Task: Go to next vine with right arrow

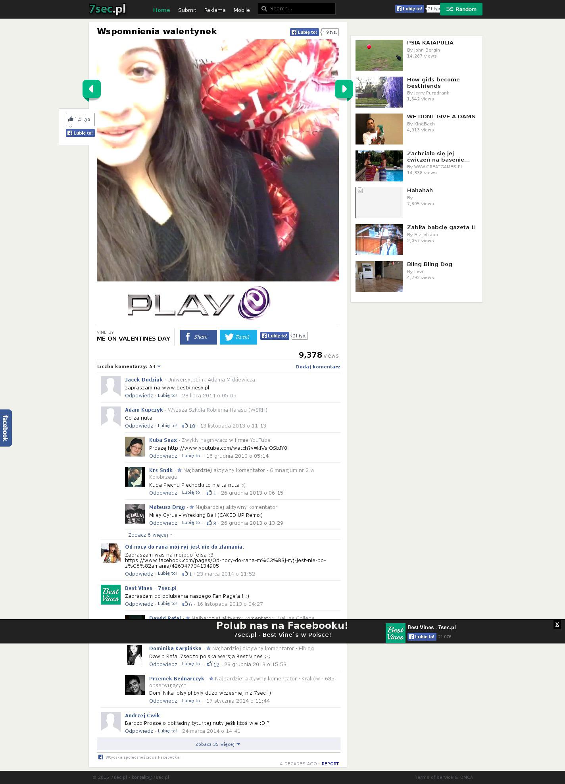Action: click(344, 89)
